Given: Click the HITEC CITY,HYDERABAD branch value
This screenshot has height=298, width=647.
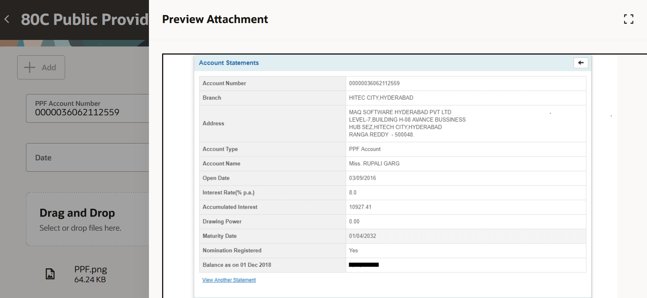Looking at the screenshot, I should pyautogui.click(x=381, y=98).
